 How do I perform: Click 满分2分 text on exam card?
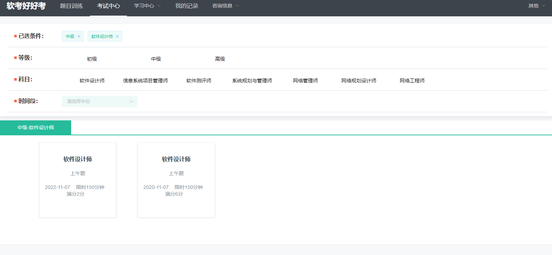75,194
